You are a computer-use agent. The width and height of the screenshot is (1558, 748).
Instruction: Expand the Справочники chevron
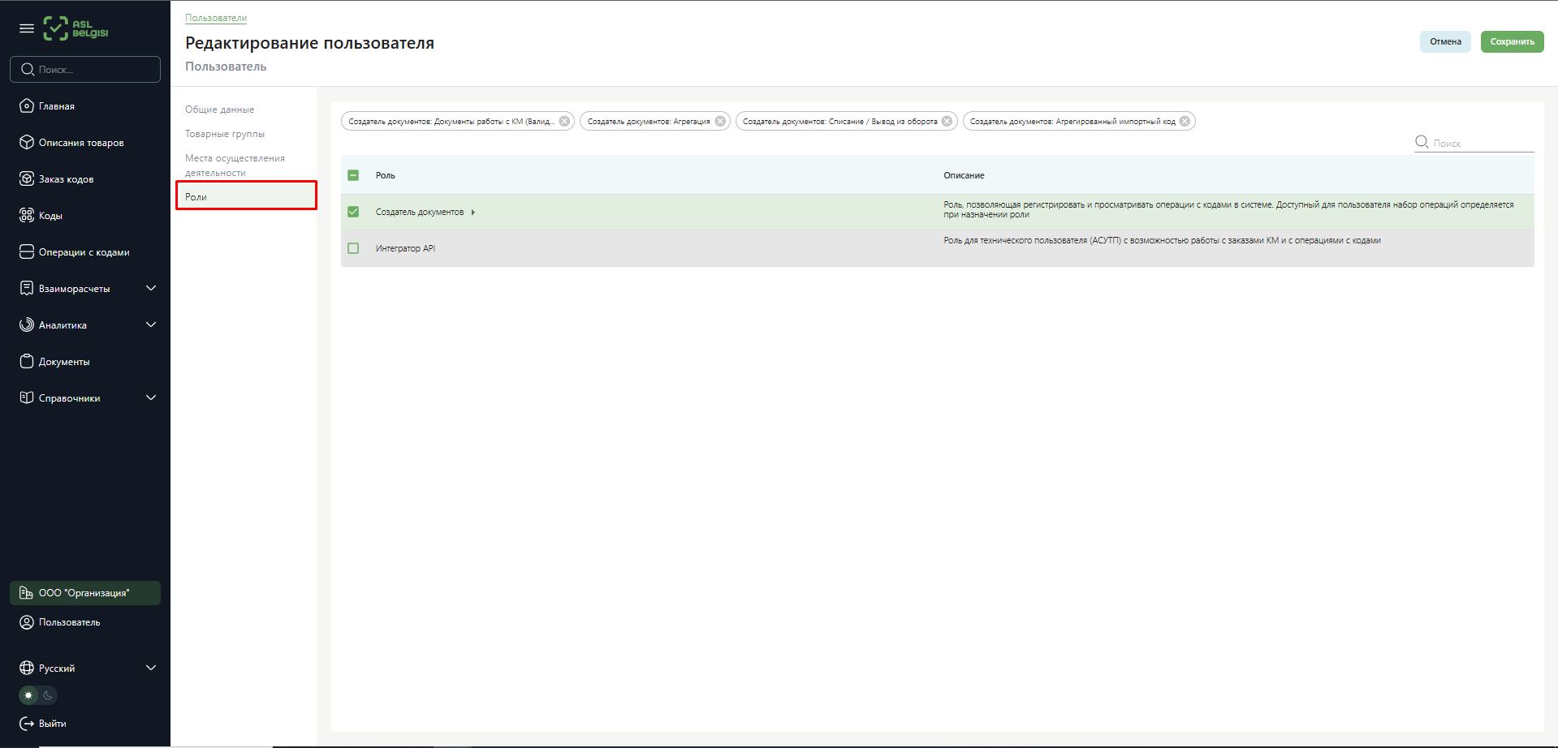tap(151, 398)
